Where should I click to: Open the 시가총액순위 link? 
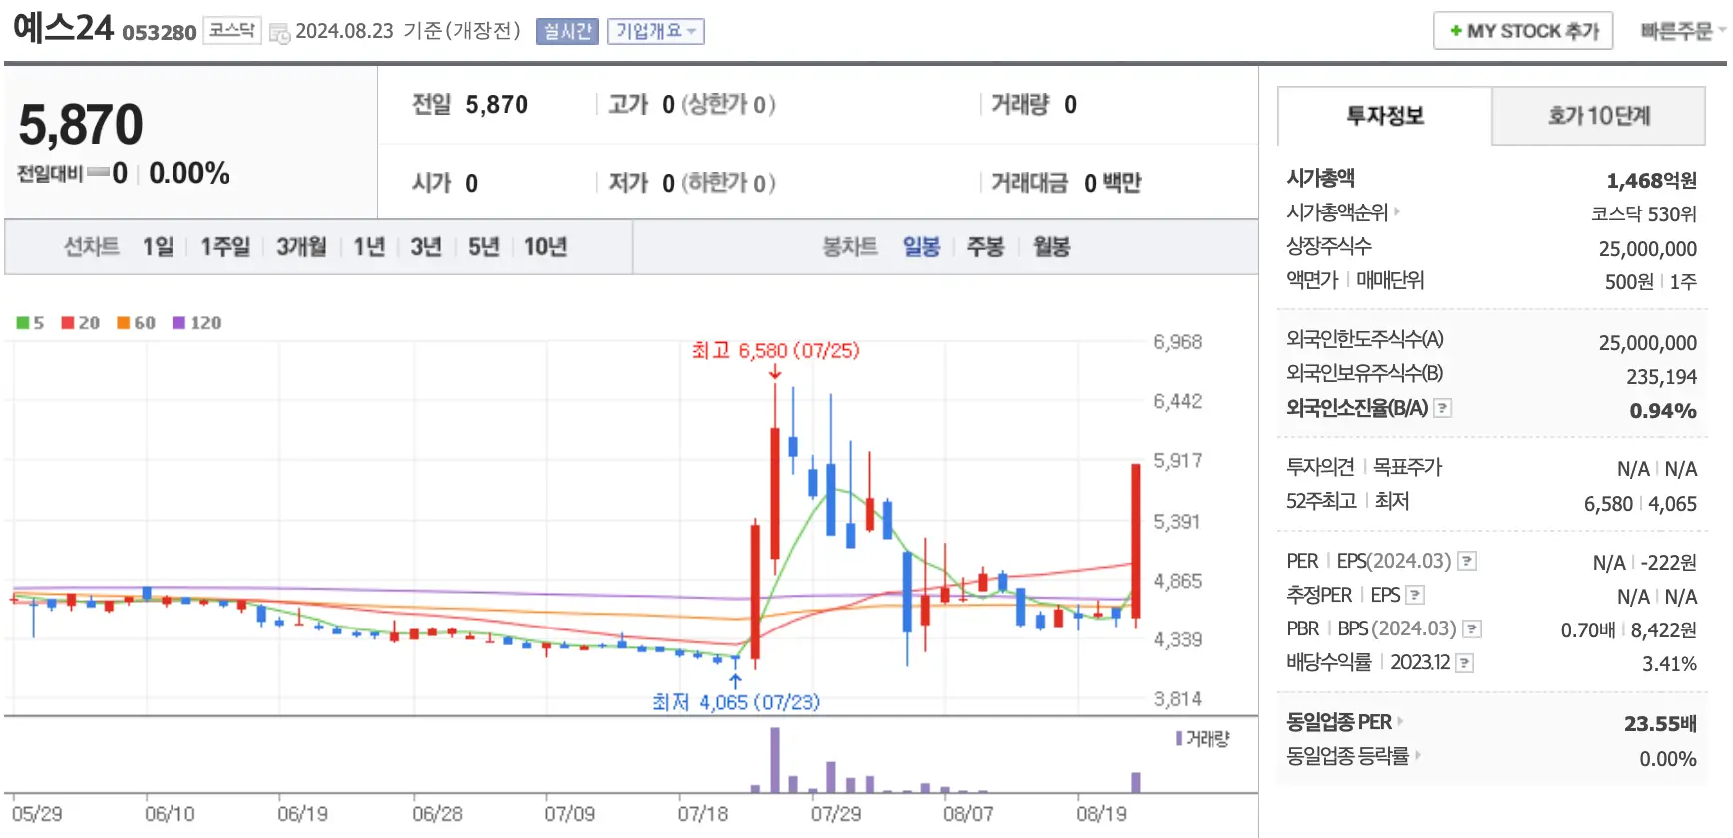1342,212
